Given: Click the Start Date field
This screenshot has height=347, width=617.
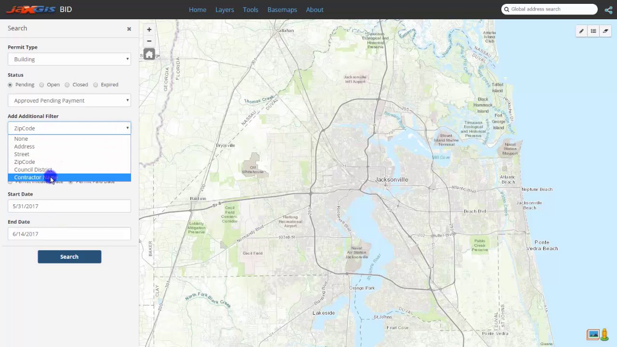Looking at the screenshot, I should coord(69,206).
